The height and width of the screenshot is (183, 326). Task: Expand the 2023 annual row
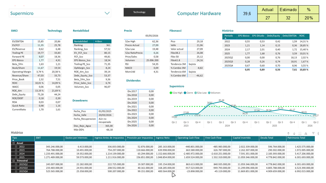tap(16, 150)
